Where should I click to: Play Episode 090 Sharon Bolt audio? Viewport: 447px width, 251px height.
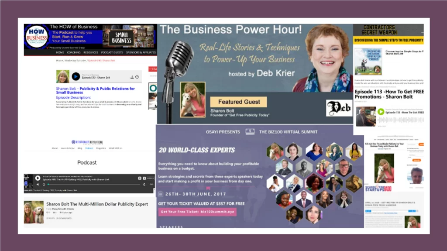tap(76, 76)
